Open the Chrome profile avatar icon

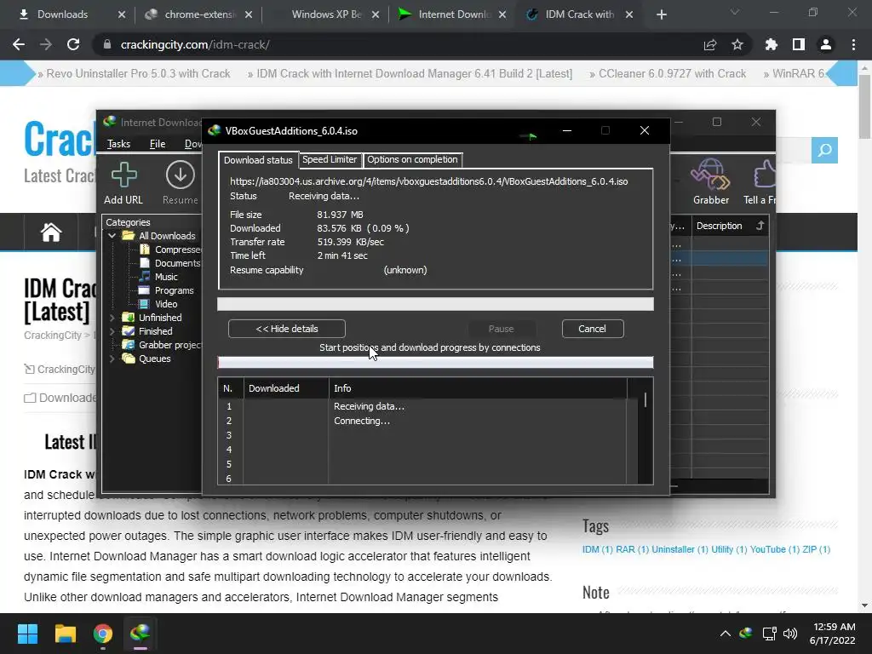(x=826, y=44)
